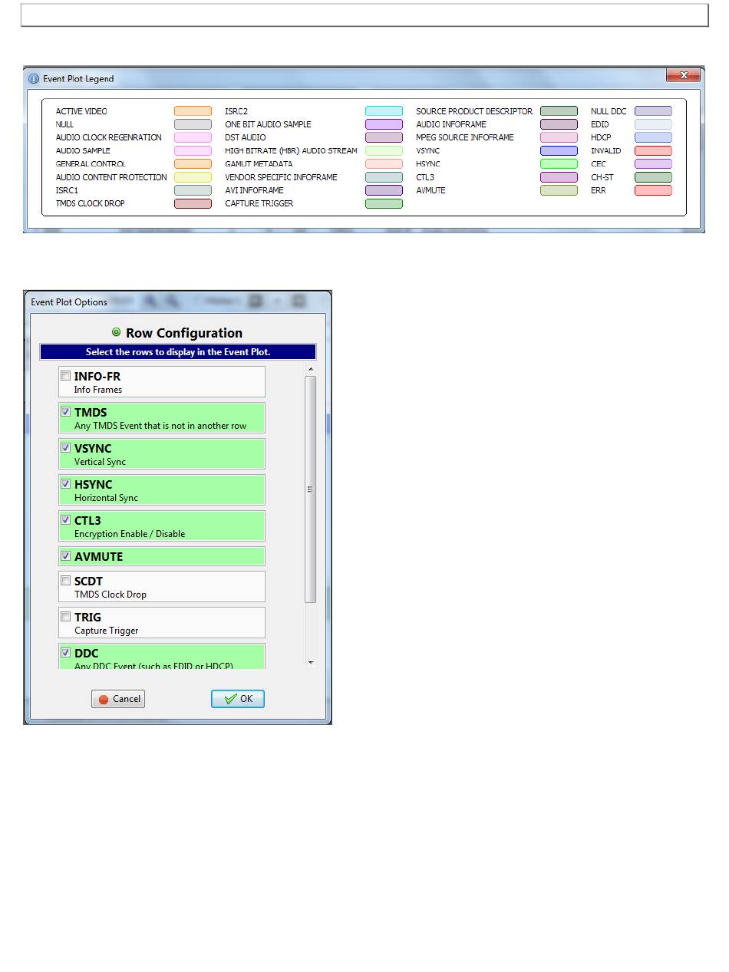Click the 'Info Frames' description text

click(x=98, y=390)
